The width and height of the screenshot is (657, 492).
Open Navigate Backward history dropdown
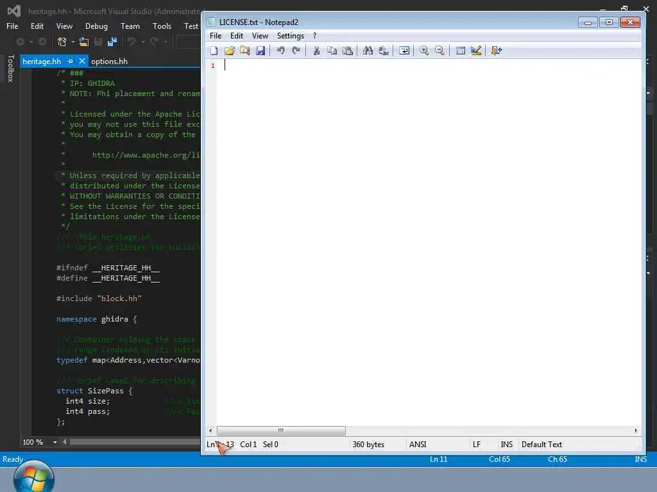[x=31, y=42]
